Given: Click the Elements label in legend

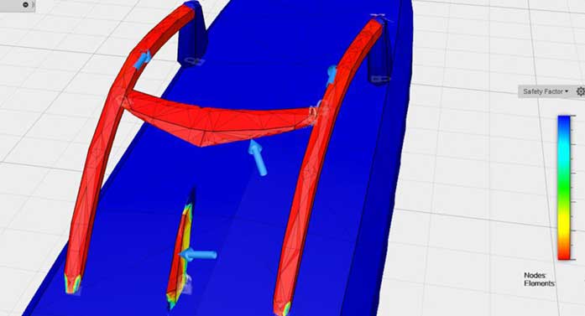Looking at the screenshot, I should (x=539, y=283).
